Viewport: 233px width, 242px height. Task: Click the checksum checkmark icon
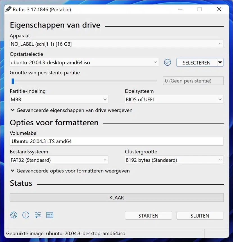[168, 63]
